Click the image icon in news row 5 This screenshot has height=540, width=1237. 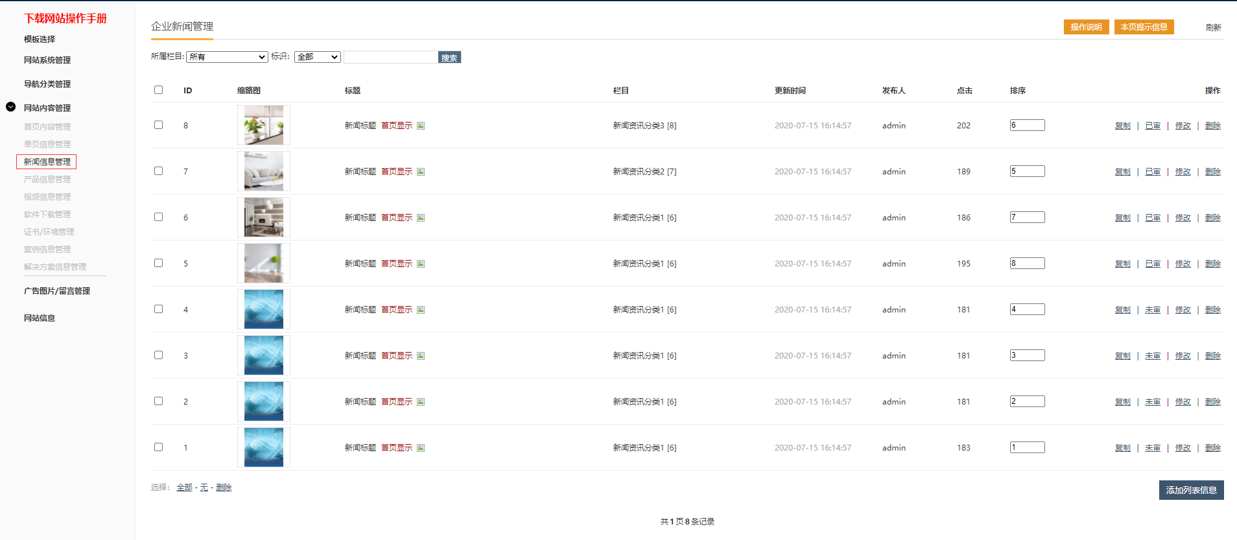coord(421,264)
